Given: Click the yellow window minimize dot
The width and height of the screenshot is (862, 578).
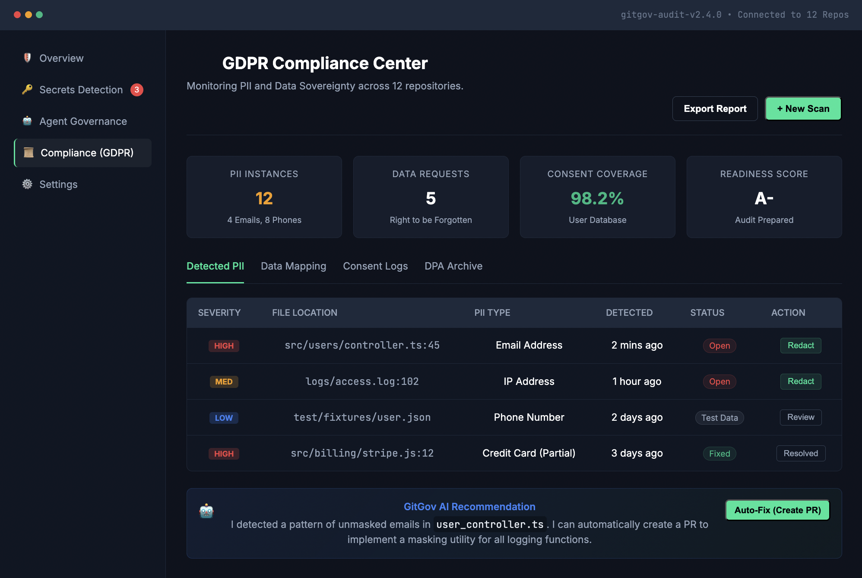Looking at the screenshot, I should click(x=29, y=15).
